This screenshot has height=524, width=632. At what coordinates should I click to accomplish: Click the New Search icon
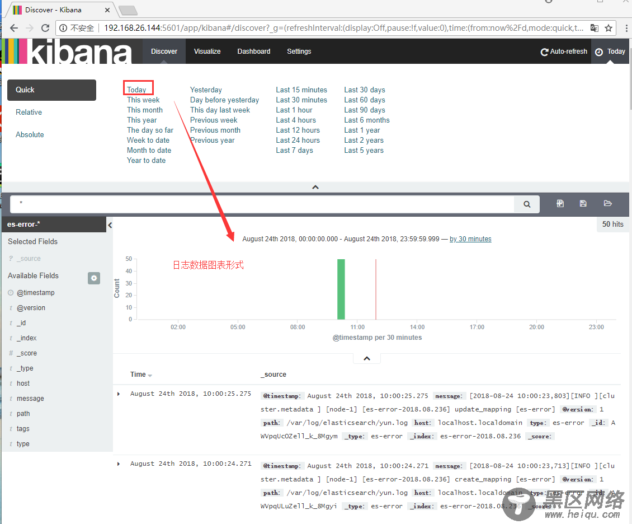click(x=560, y=203)
